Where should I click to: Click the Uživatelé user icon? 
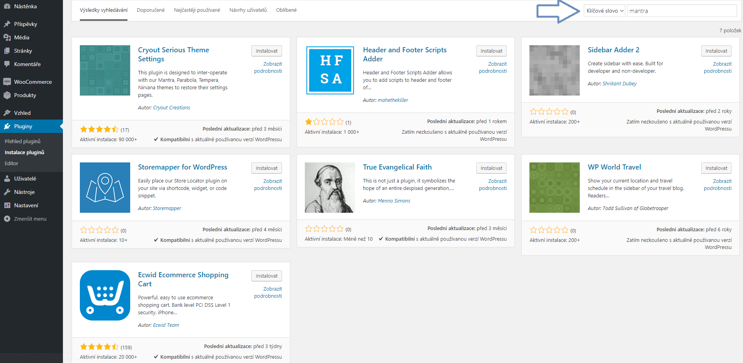[x=7, y=179]
